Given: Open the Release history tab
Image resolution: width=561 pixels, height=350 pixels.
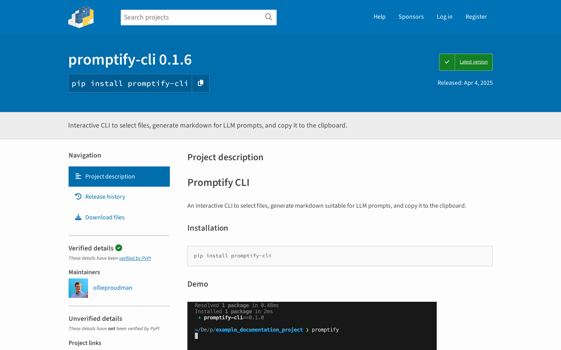Looking at the screenshot, I should (x=119, y=197).
